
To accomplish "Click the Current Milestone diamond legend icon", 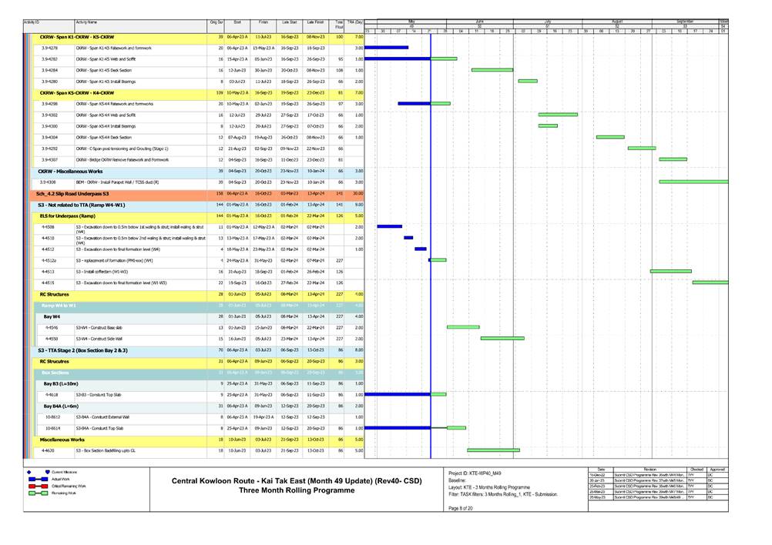I will point(29,471).
